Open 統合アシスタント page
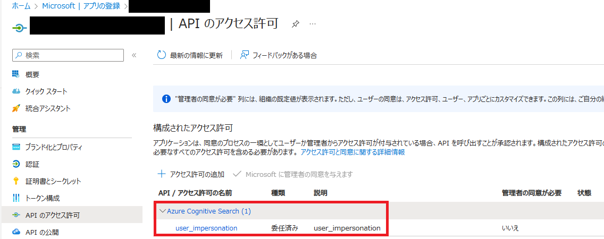The width and height of the screenshot is (604, 239). click(48, 108)
